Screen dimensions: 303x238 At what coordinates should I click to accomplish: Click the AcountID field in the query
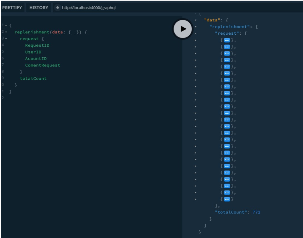tap(36, 59)
